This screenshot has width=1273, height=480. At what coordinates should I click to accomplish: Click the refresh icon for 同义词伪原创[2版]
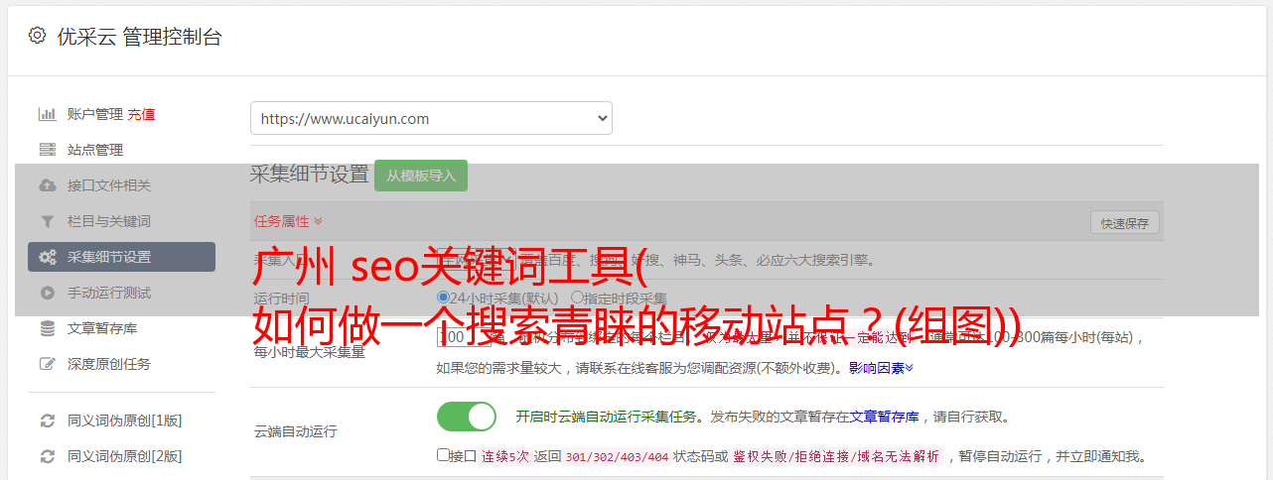pos(47,456)
